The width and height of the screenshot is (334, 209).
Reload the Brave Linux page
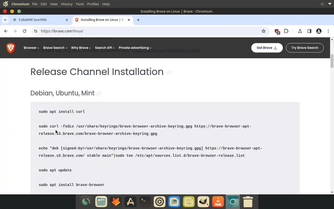pos(25,31)
